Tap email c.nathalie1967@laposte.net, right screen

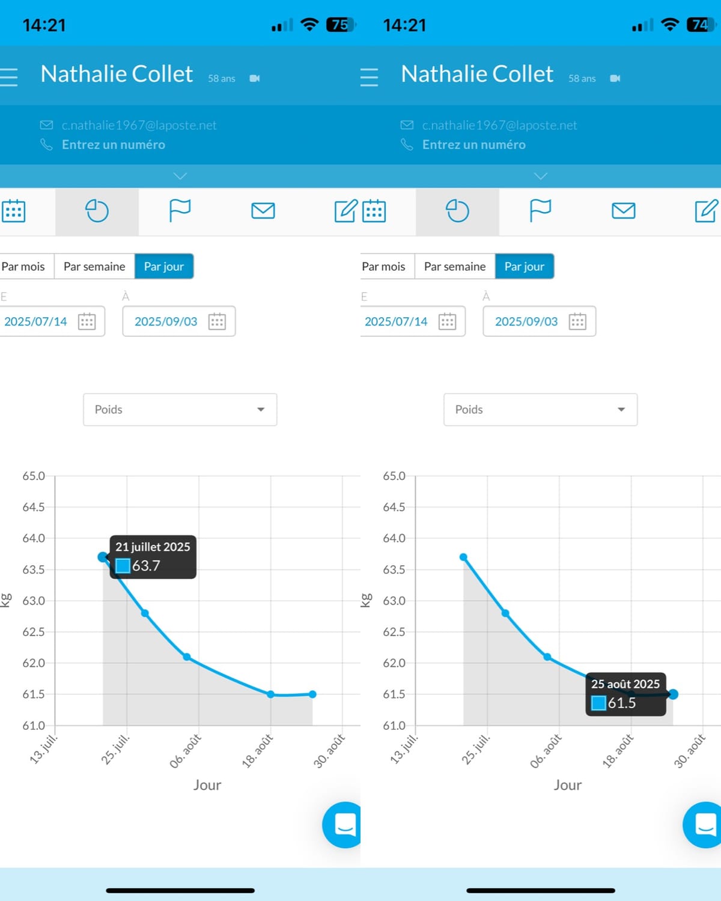[500, 125]
